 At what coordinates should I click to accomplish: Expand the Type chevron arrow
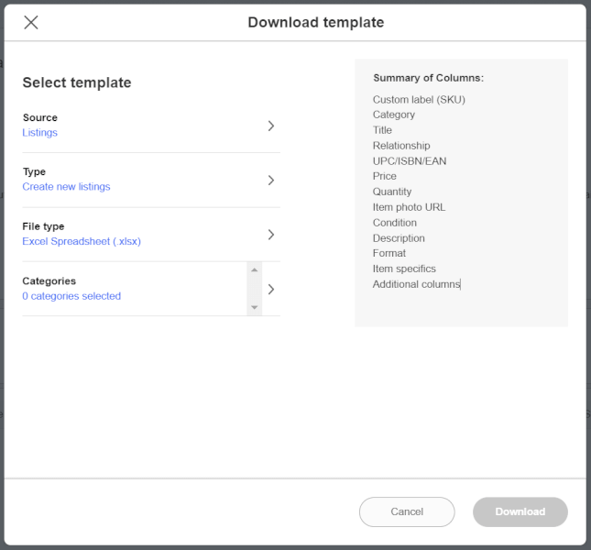(x=271, y=181)
